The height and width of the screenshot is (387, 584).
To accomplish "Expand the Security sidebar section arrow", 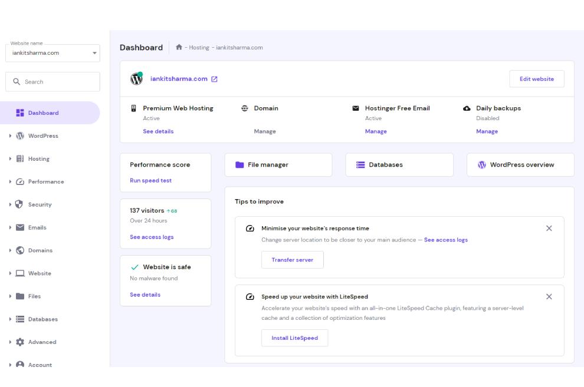I will (x=10, y=204).
